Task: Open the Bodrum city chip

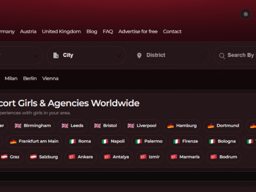Action: pyautogui.click(x=223, y=157)
